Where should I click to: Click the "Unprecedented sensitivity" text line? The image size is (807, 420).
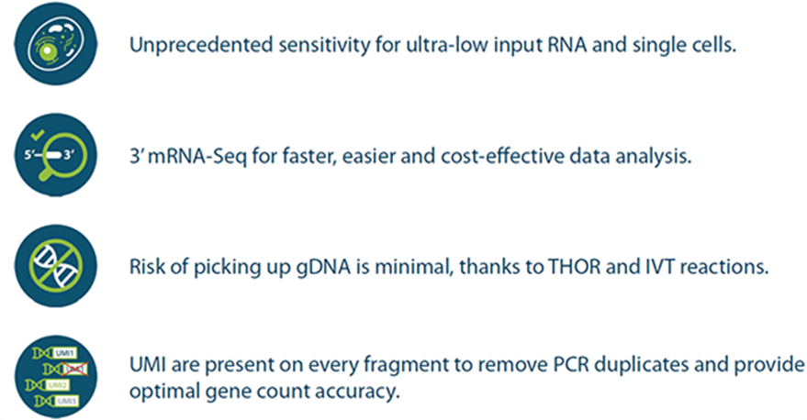tap(433, 45)
